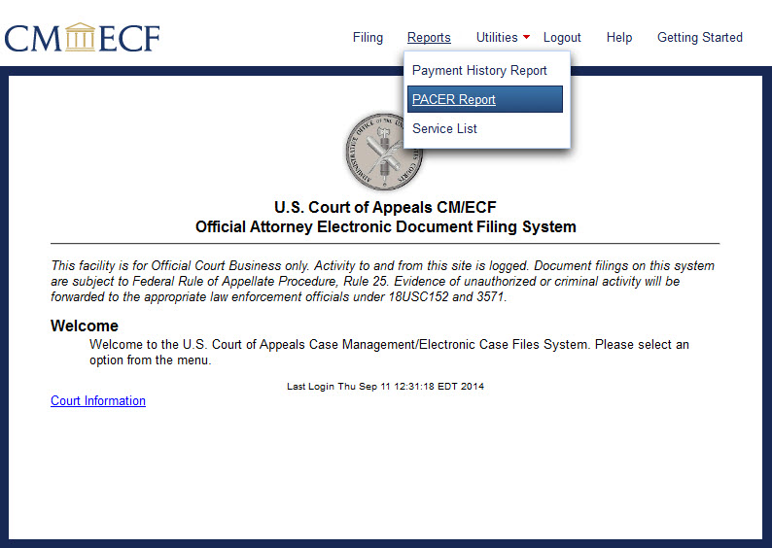
Task: Click the red arrow beside Utilities
Action: click(526, 38)
